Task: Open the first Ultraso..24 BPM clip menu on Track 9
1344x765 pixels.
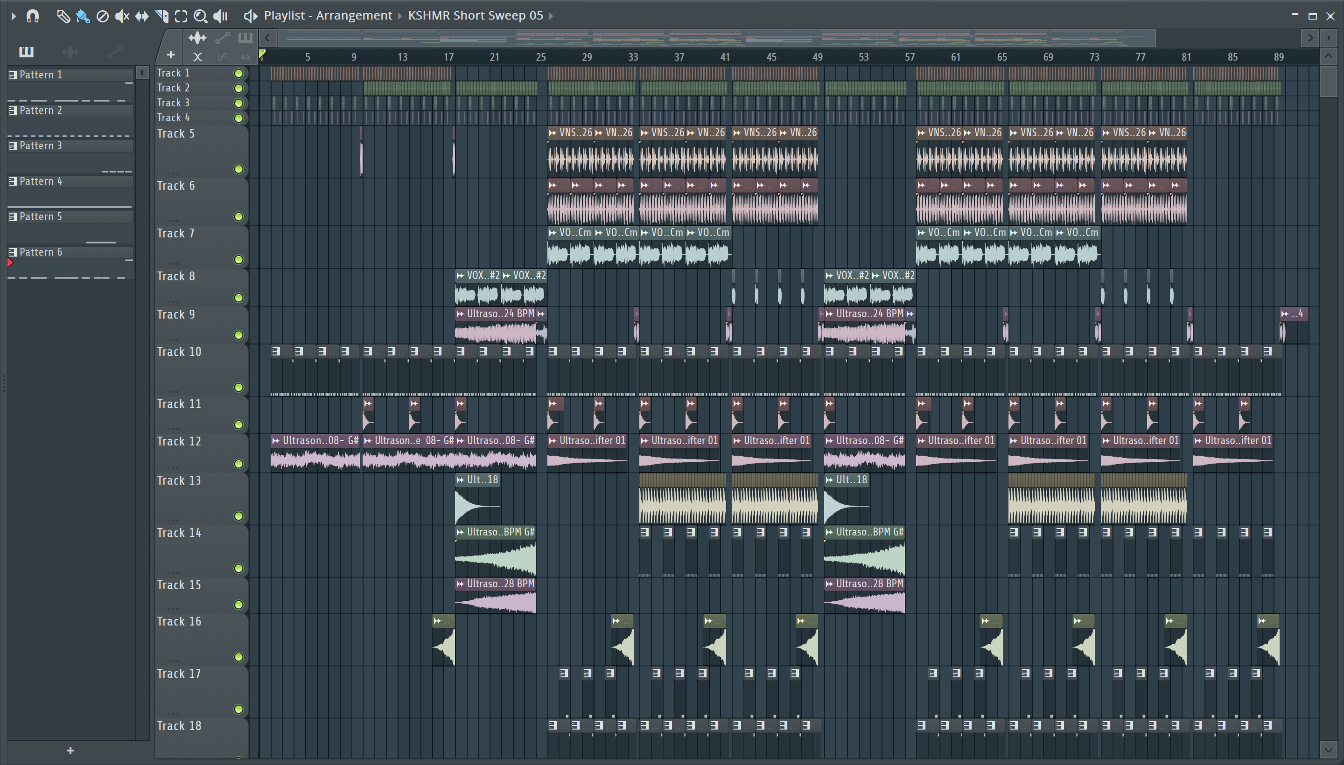Action: (461, 313)
